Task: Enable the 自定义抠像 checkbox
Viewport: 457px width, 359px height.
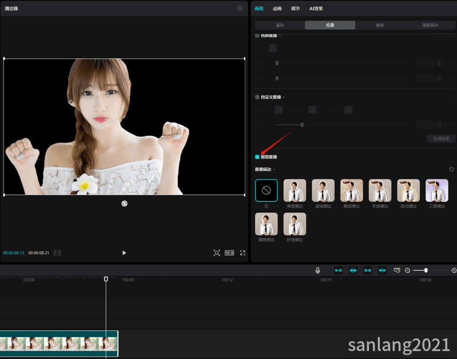Action: pyautogui.click(x=257, y=97)
